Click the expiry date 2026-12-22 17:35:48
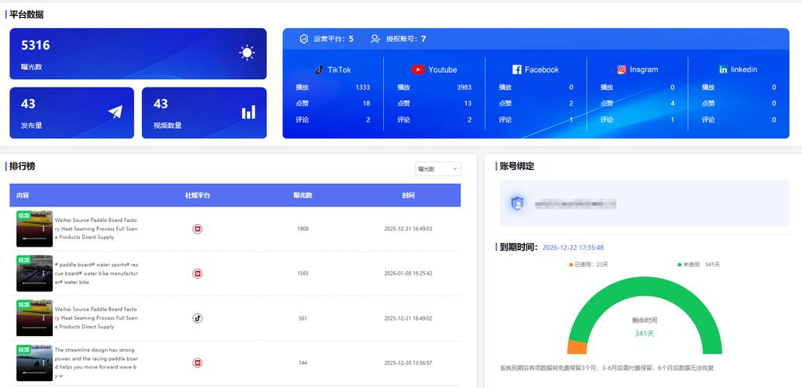 click(x=572, y=248)
